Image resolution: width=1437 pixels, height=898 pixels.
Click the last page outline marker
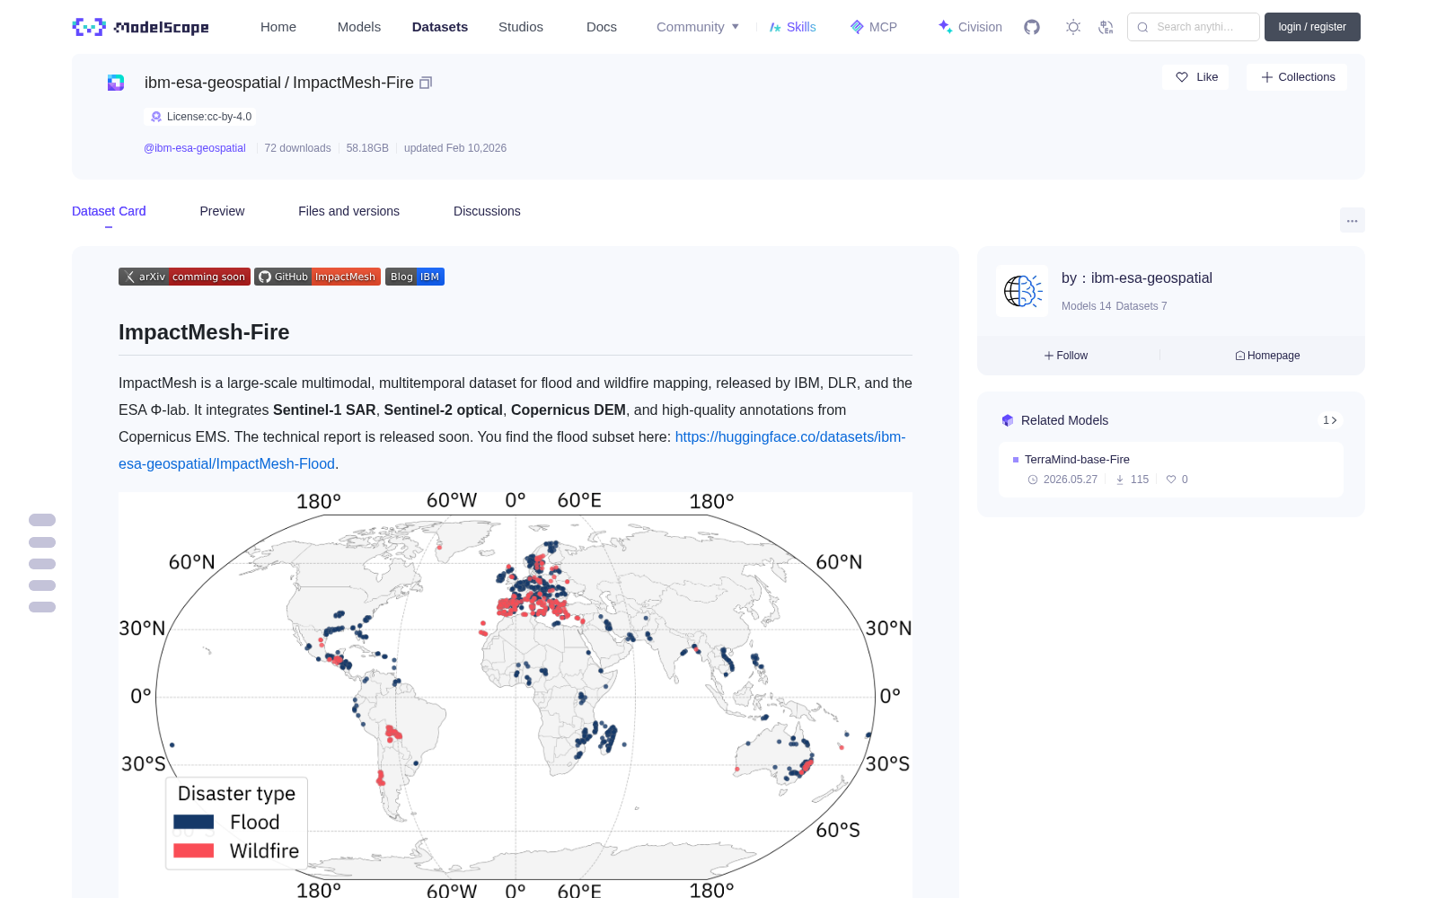[42, 607]
